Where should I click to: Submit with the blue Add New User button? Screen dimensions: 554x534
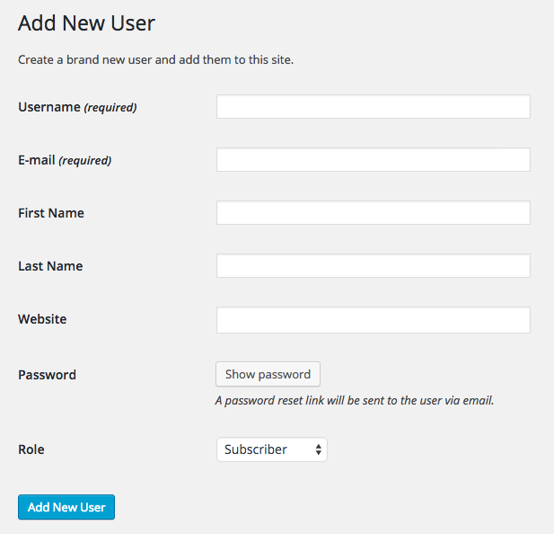(66, 507)
